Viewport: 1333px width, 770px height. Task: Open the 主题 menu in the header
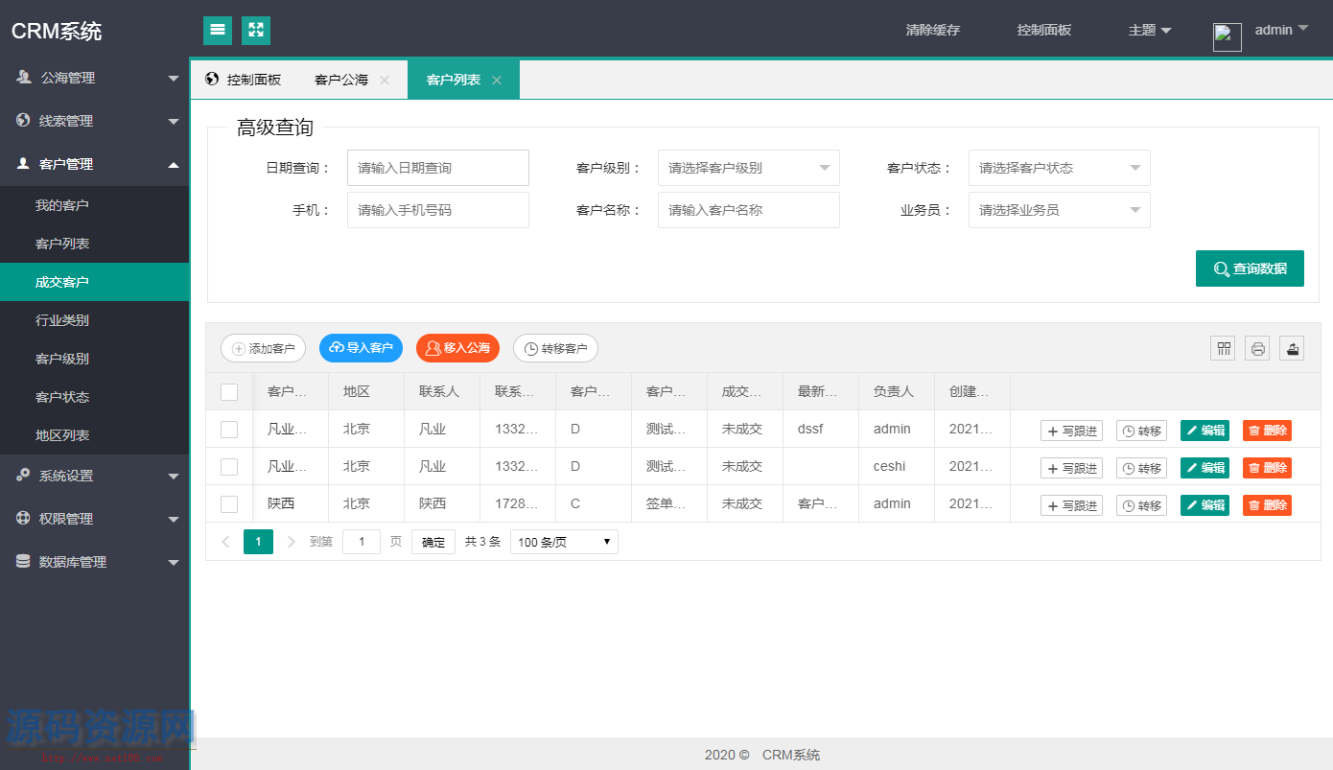coord(1149,30)
